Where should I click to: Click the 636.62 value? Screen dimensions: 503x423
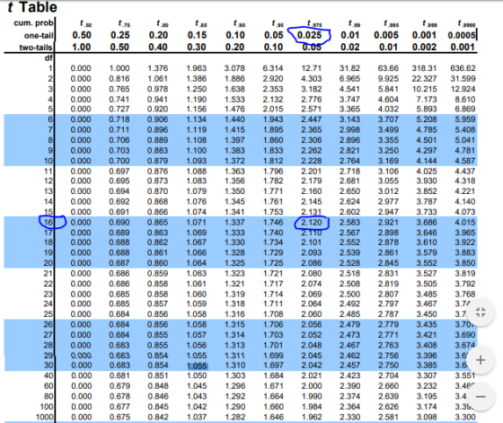[x=463, y=68]
